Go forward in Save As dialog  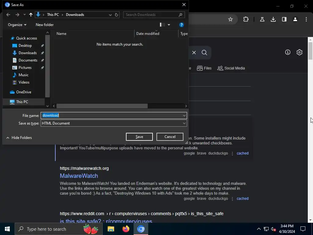pos(17,15)
